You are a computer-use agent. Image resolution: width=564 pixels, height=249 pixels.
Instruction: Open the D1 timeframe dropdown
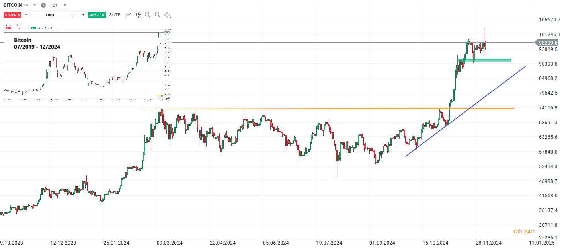[x=58, y=5]
